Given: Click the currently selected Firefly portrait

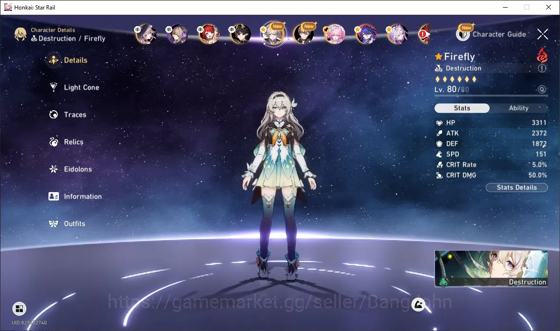Looking at the screenshot, I should pos(273,34).
